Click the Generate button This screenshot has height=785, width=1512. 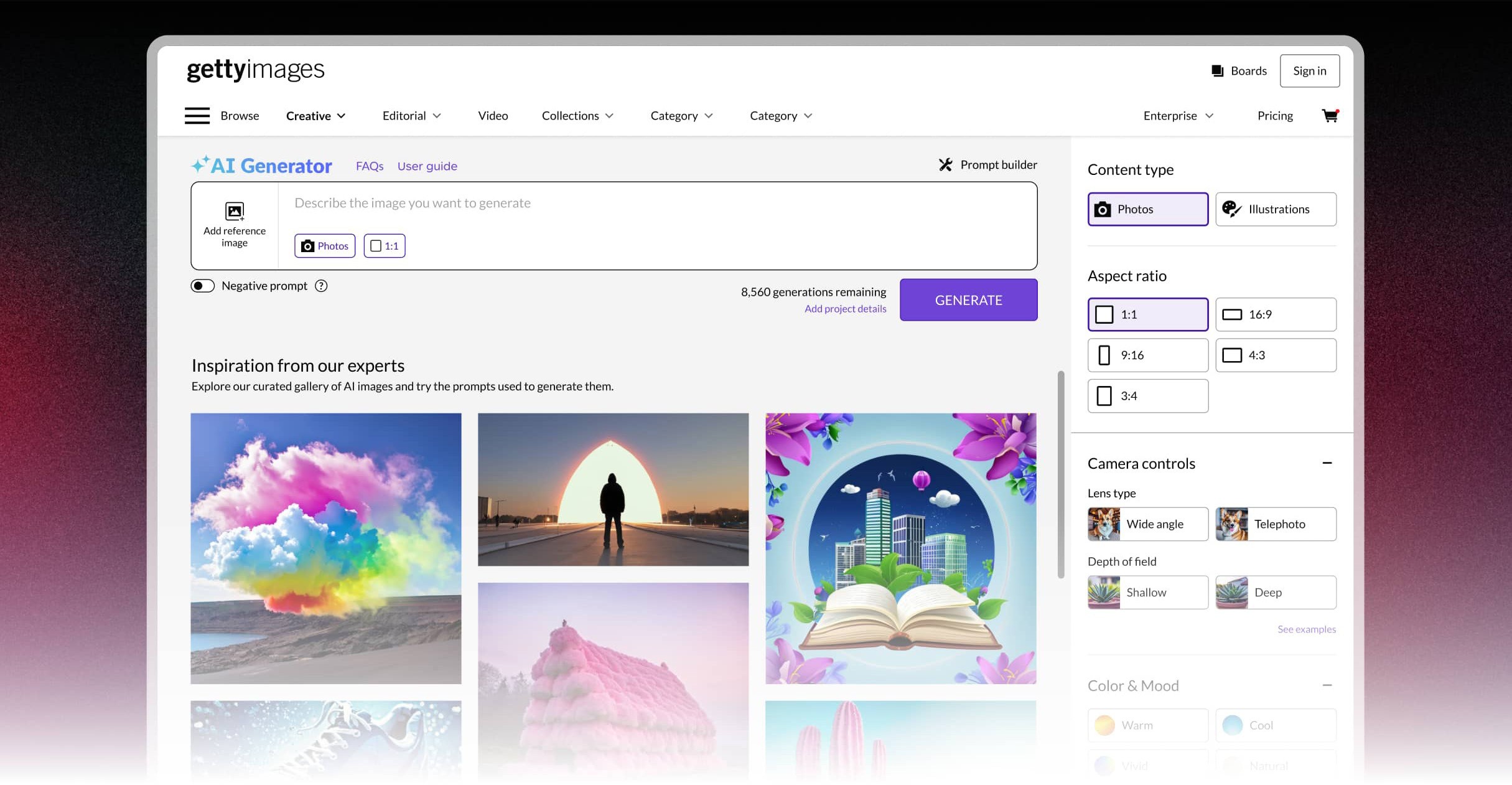[x=968, y=300]
